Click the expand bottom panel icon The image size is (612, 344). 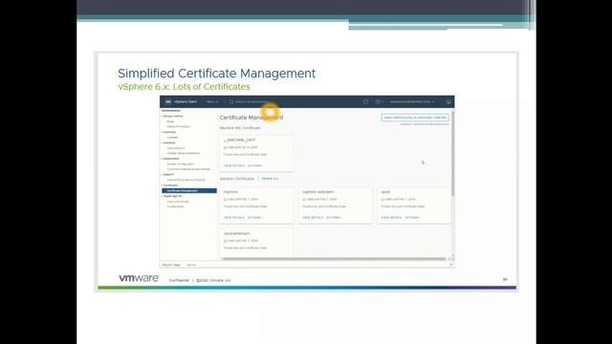coord(451,265)
